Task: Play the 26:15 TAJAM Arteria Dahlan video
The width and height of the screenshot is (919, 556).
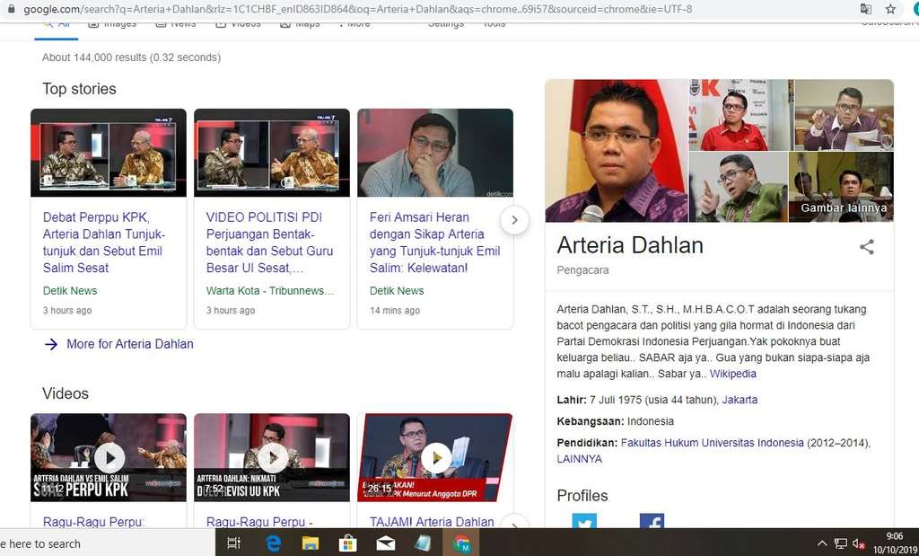Action: coord(435,457)
